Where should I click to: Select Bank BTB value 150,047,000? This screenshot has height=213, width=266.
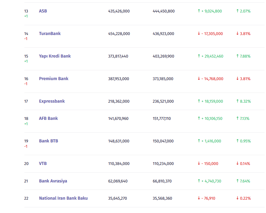(x=163, y=141)
